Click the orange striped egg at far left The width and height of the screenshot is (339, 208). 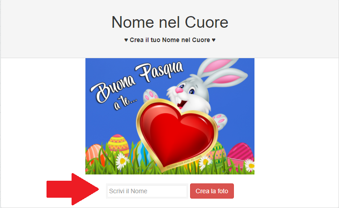[x=95, y=155]
